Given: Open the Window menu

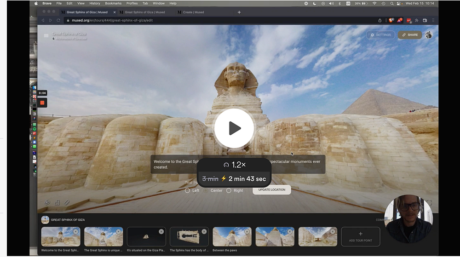Looking at the screenshot, I should 159,4.
